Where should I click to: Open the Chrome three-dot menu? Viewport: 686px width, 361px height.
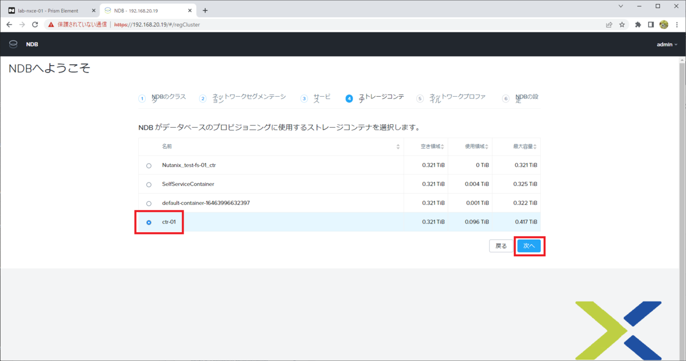tap(676, 25)
